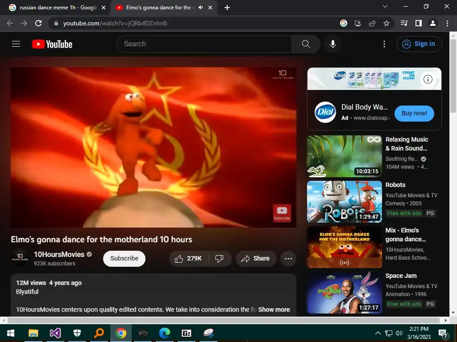Open the media controls icon in Chrome
457x342 pixels.
pyautogui.click(x=404, y=23)
